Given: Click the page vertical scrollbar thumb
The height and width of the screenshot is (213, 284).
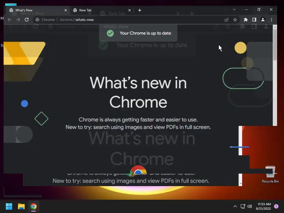Looking at the screenshot, I should tap(275, 45).
